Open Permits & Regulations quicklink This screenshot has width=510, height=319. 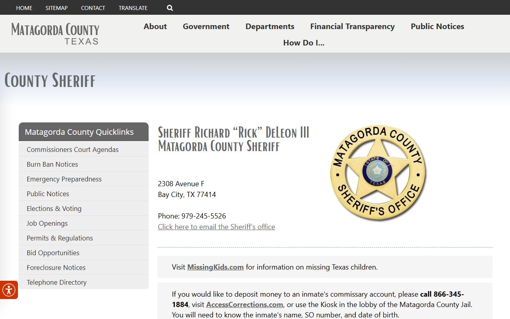point(84,238)
